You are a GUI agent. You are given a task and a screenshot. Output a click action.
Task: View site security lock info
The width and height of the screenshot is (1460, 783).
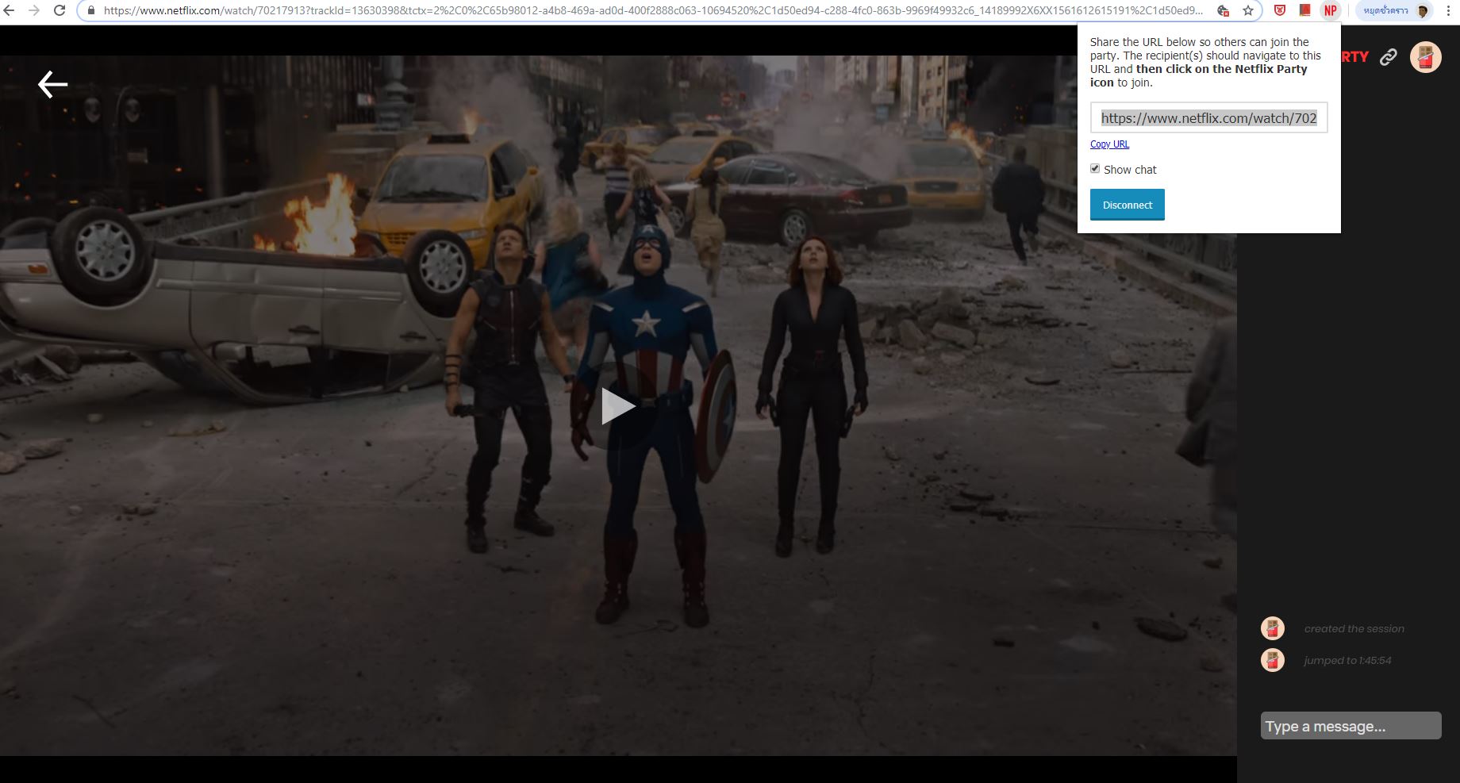click(x=90, y=11)
